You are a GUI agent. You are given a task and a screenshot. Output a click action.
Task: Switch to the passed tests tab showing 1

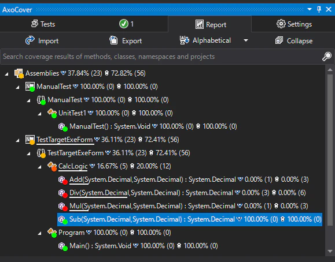126,24
